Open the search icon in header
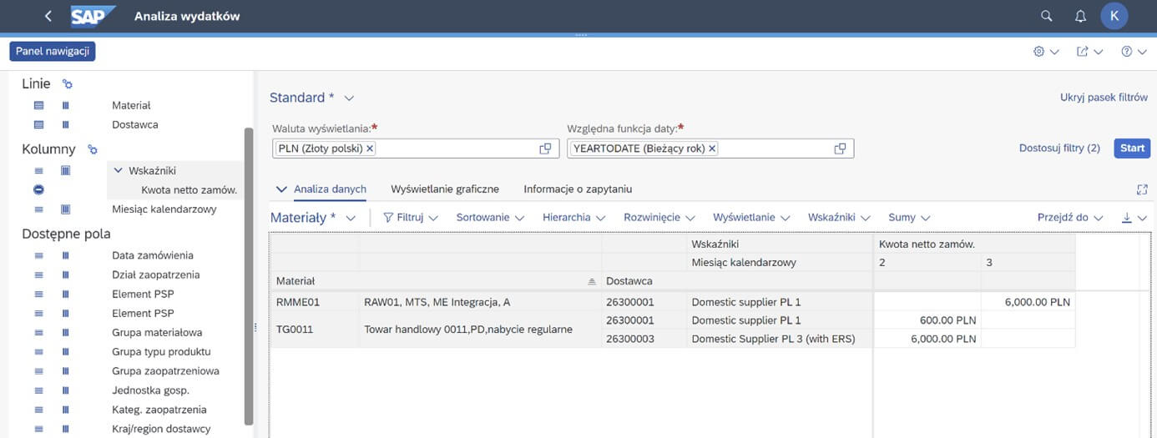This screenshot has height=438, width=1157. tap(1047, 16)
